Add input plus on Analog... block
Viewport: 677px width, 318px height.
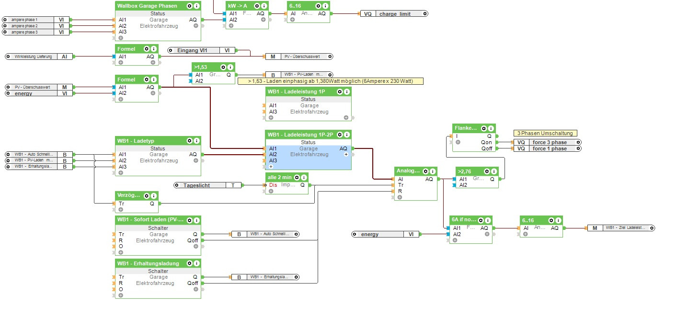tap(400, 197)
